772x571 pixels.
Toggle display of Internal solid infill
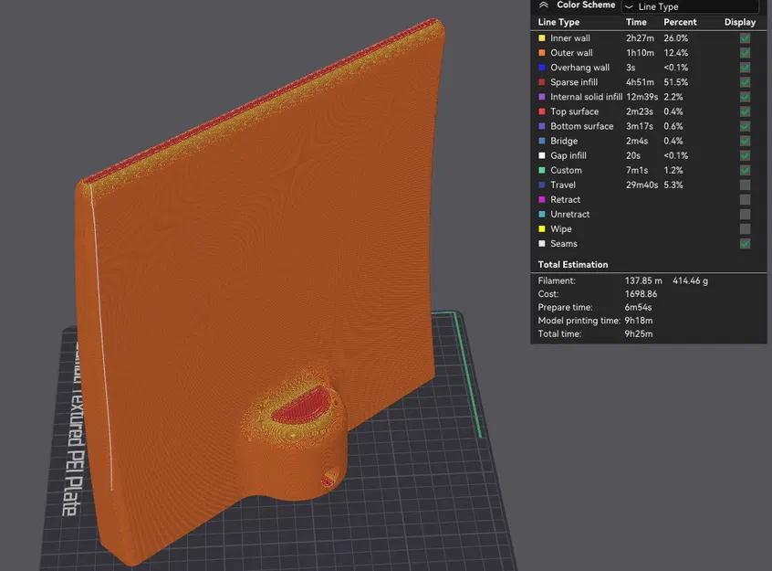745,97
